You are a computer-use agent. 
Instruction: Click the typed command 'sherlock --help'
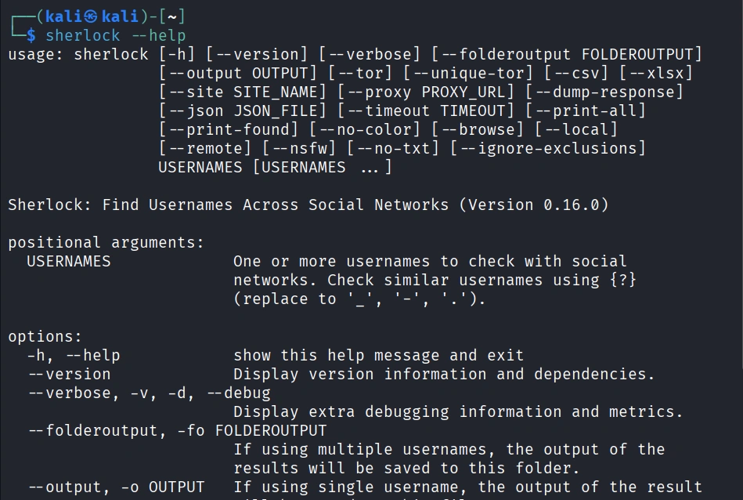[x=116, y=35]
